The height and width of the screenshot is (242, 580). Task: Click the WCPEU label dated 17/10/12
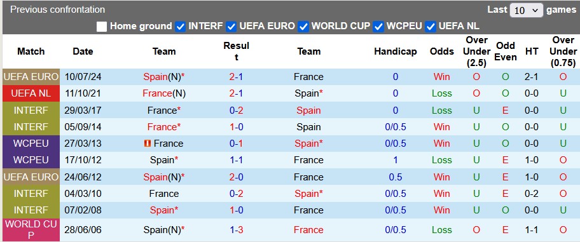click(x=31, y=160)
